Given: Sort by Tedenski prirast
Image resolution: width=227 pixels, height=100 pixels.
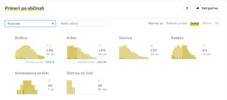Looking at the screenshot, I should tap(176, 23).
